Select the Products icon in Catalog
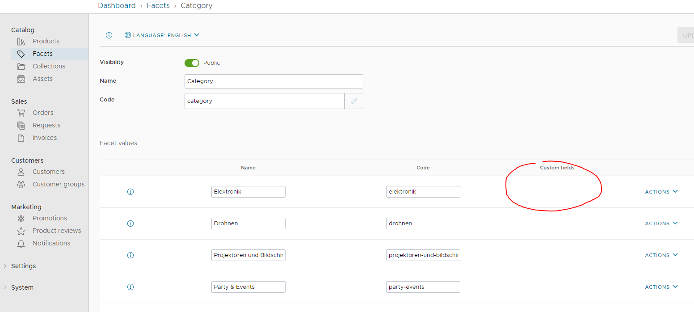The image size is (694, 312). [21, 41]
